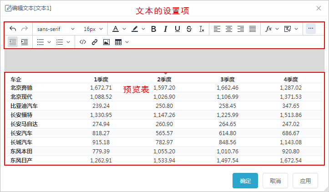
Task: Click the 确定 confirm button
Action: coord(245,181)
